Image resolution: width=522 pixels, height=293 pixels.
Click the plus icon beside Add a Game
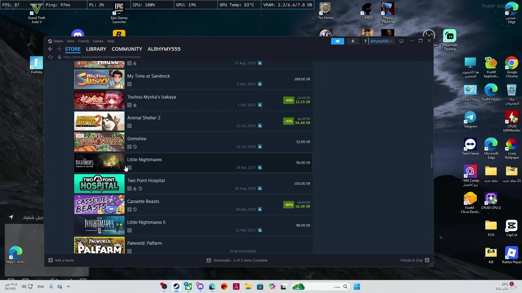(x=51, y=260)
